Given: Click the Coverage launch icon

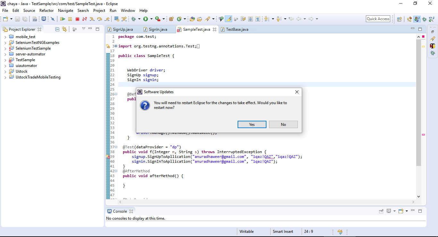Looking at the screenshot, I should pos(157,19).
